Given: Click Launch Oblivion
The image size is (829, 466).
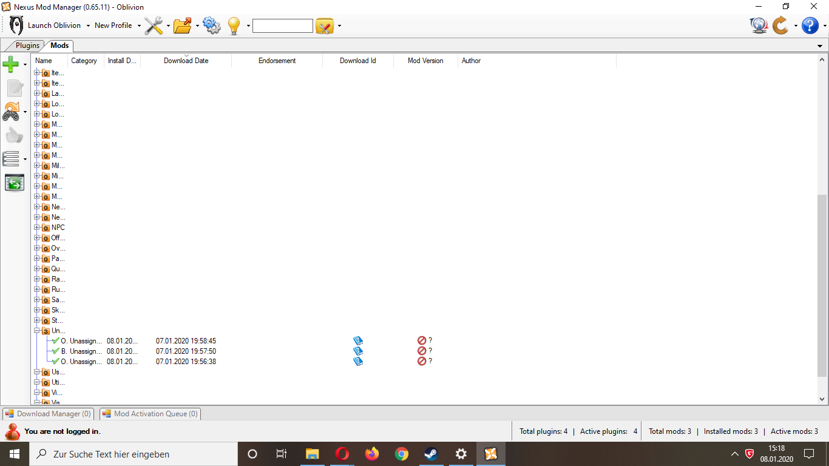Looking at the screenshot, I should point(55,25).
